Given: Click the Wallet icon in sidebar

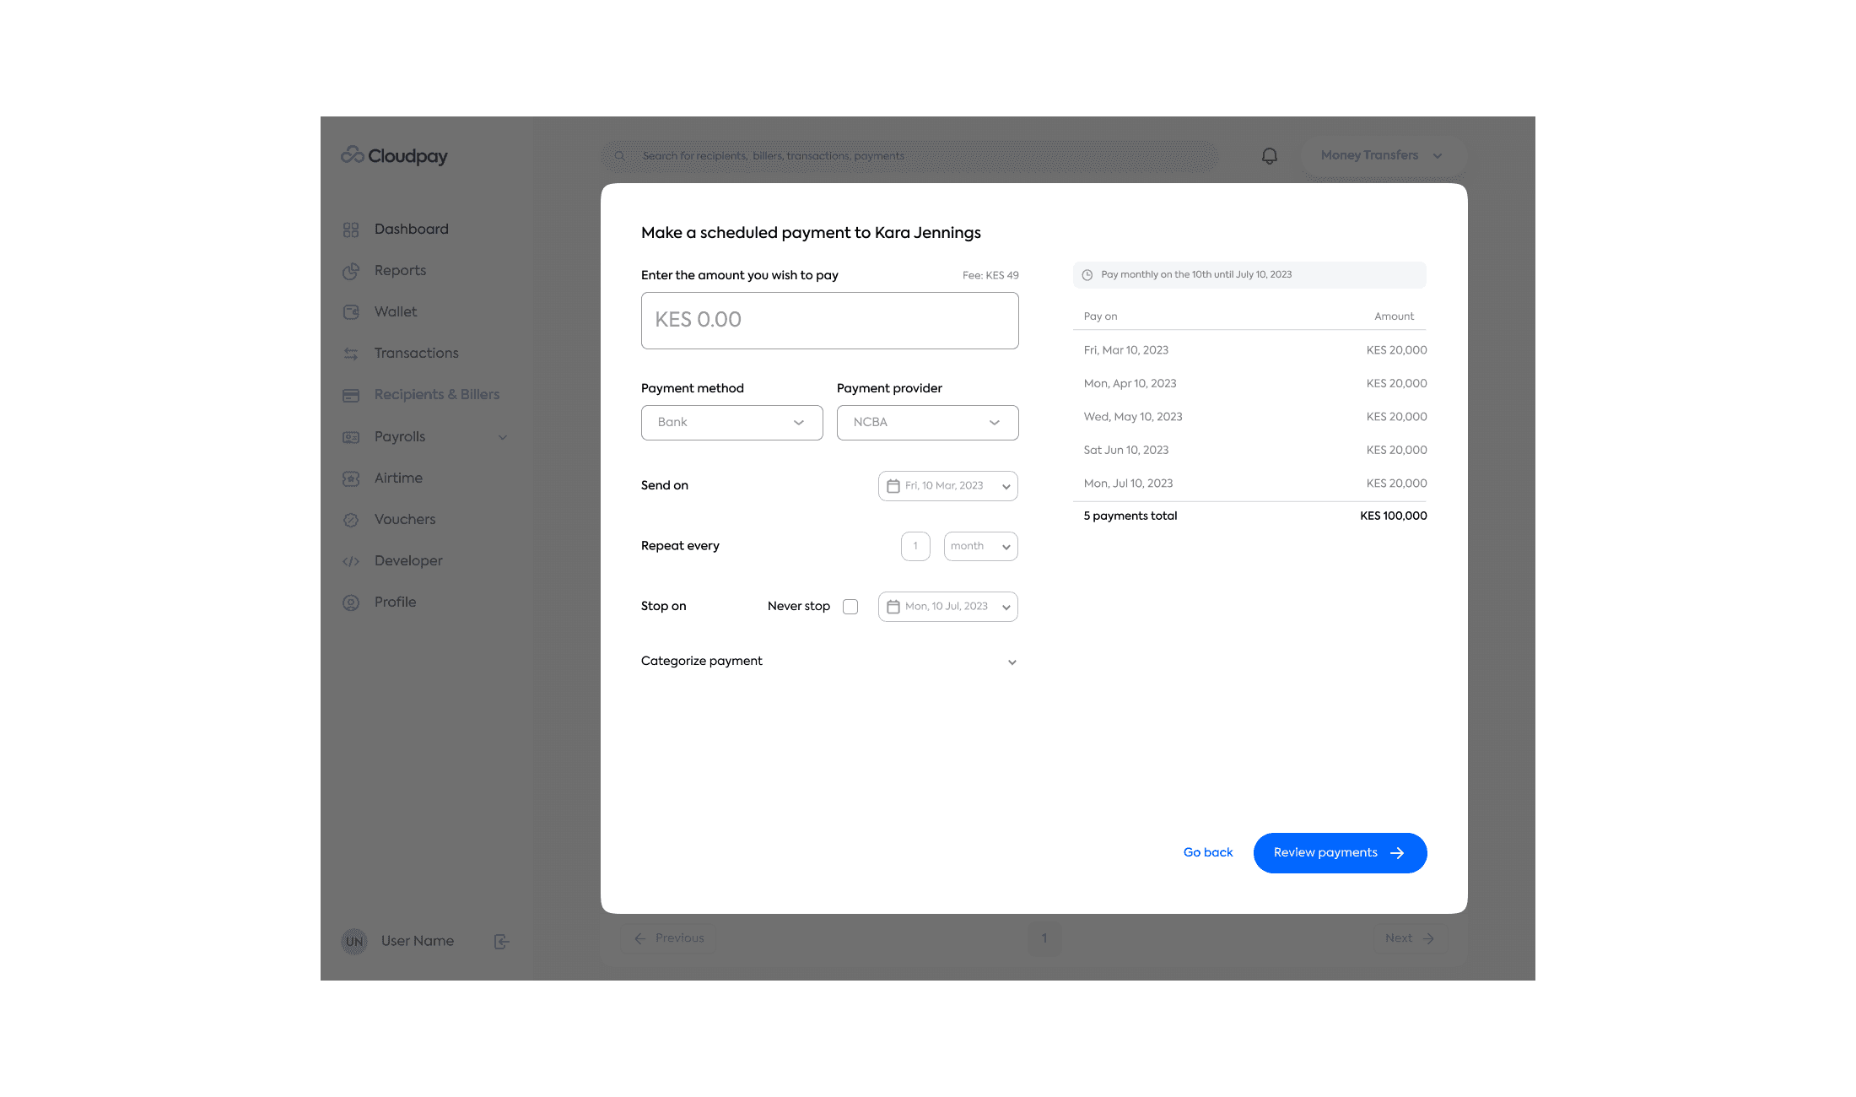Looking at the screenshot, I should [351, 312].
